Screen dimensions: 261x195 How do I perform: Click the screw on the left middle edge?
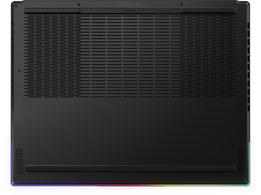pos(20,71)
